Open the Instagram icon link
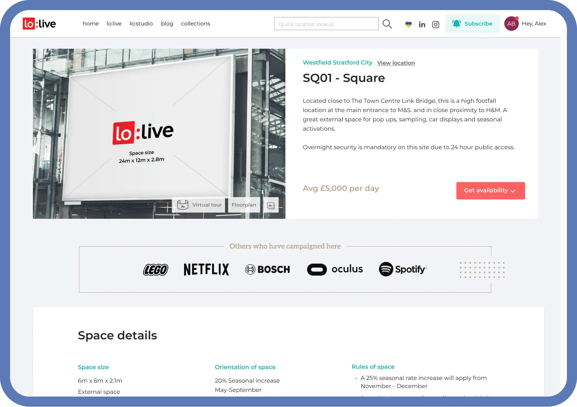Viewport: 577px width, 407px height. (435, 24)
